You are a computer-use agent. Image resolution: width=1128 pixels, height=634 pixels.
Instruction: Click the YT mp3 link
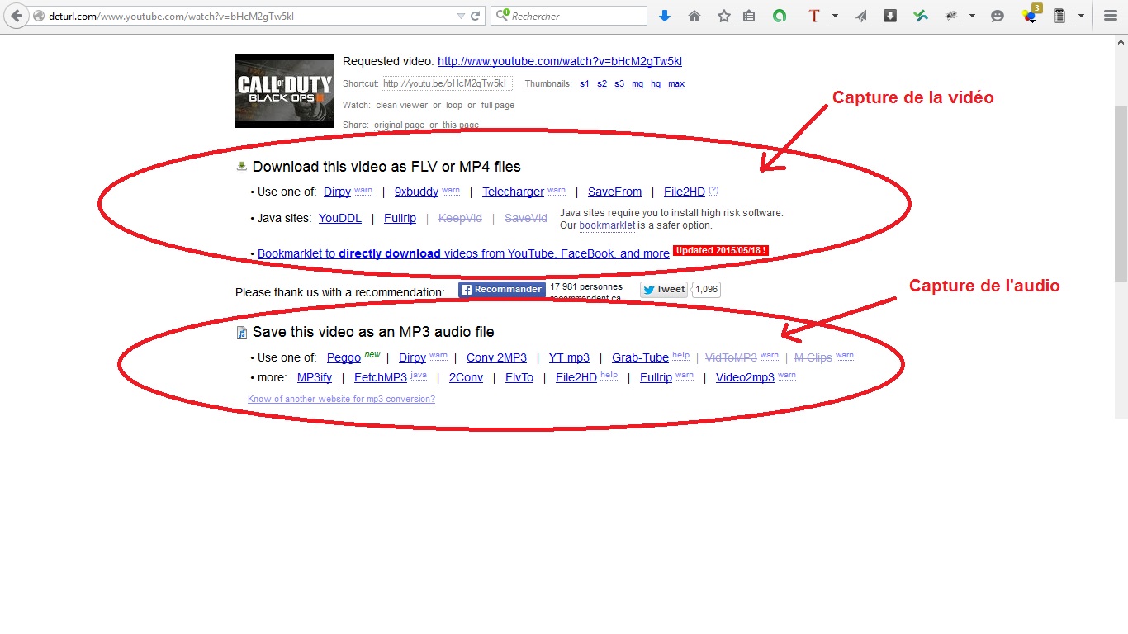click(x=569, y=357)
